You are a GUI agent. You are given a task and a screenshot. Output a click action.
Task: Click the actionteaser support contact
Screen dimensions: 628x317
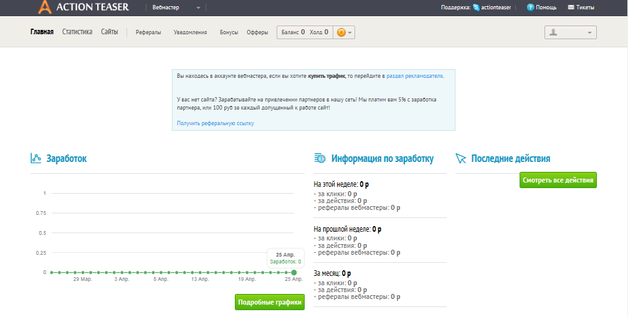tap(496, 7)
